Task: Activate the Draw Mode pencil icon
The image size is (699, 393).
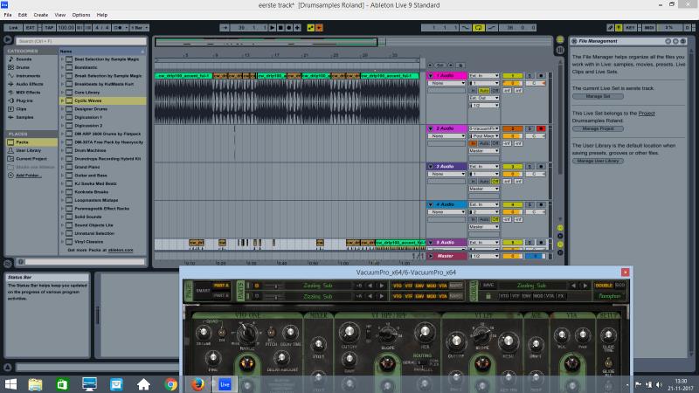Action: 610,28
